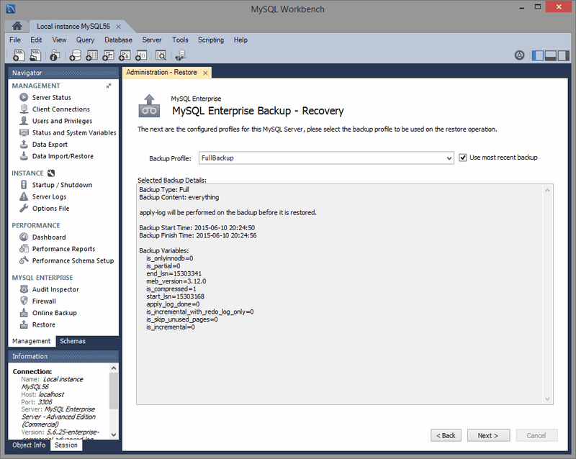This screenshot has height=459, width=576.
Task: Open the Help menu
Action: [240, 40]
